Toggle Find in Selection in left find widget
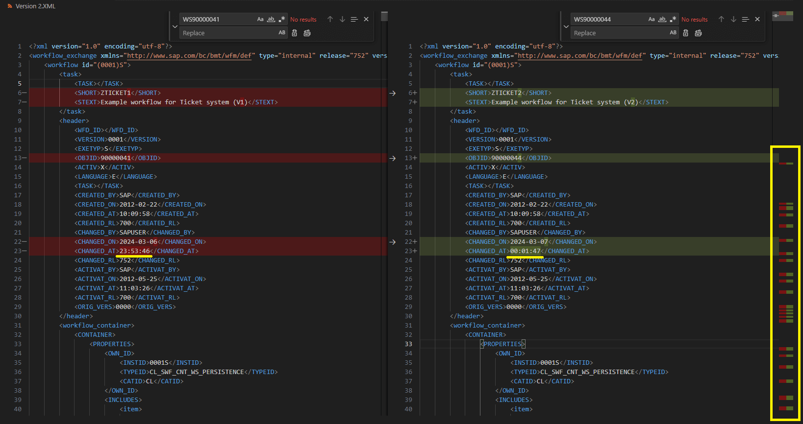 [354, 19]
